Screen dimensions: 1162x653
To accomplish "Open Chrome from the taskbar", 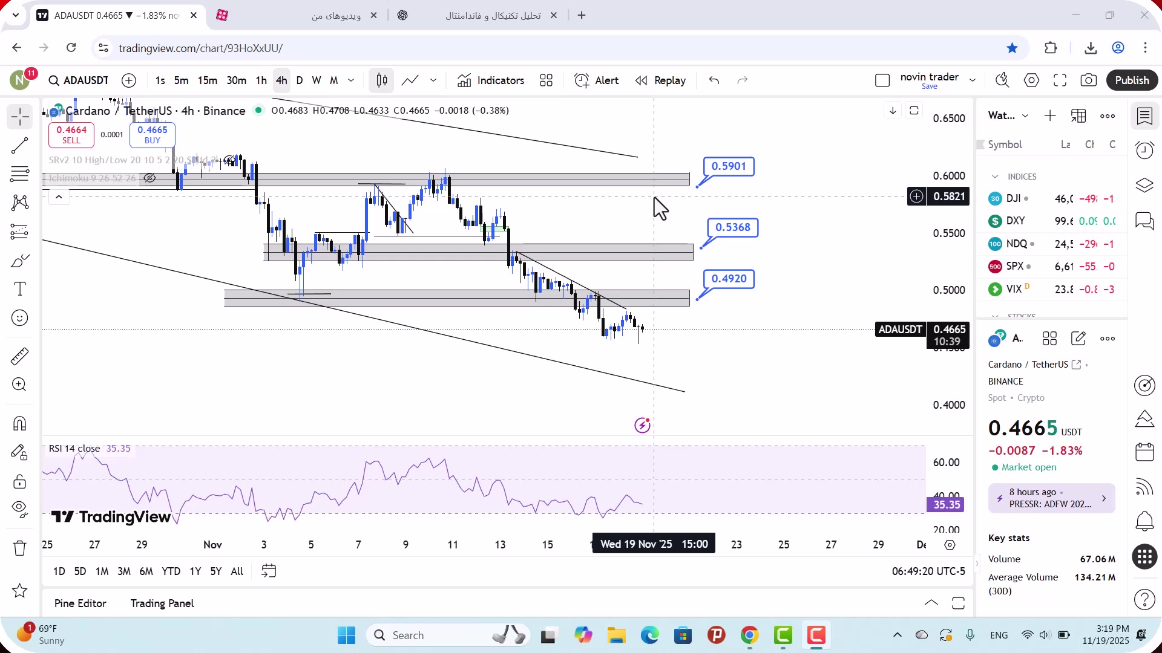I will point(749,635).
